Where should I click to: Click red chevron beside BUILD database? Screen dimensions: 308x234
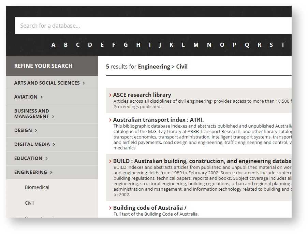click(x=110, y=161)
